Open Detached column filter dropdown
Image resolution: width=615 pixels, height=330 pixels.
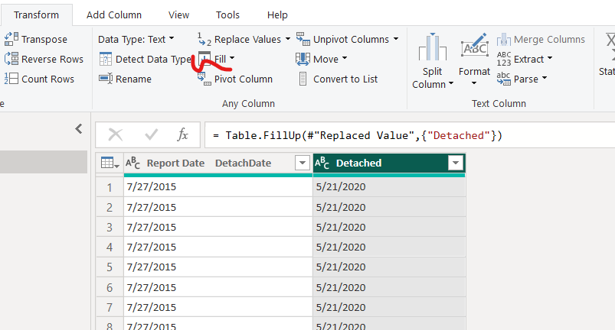pyautogui.click(x=456, y=163)
